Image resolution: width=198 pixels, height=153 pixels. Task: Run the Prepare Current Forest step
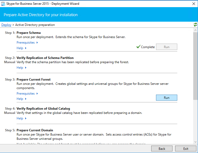167,98
